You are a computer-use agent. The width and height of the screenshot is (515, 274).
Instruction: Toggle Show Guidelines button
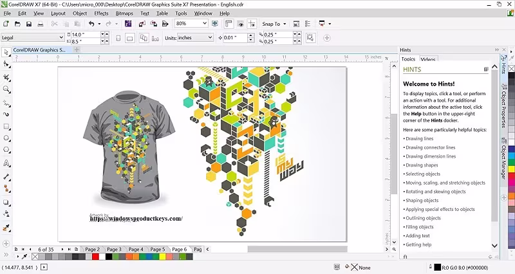click(x=252, y=24)
